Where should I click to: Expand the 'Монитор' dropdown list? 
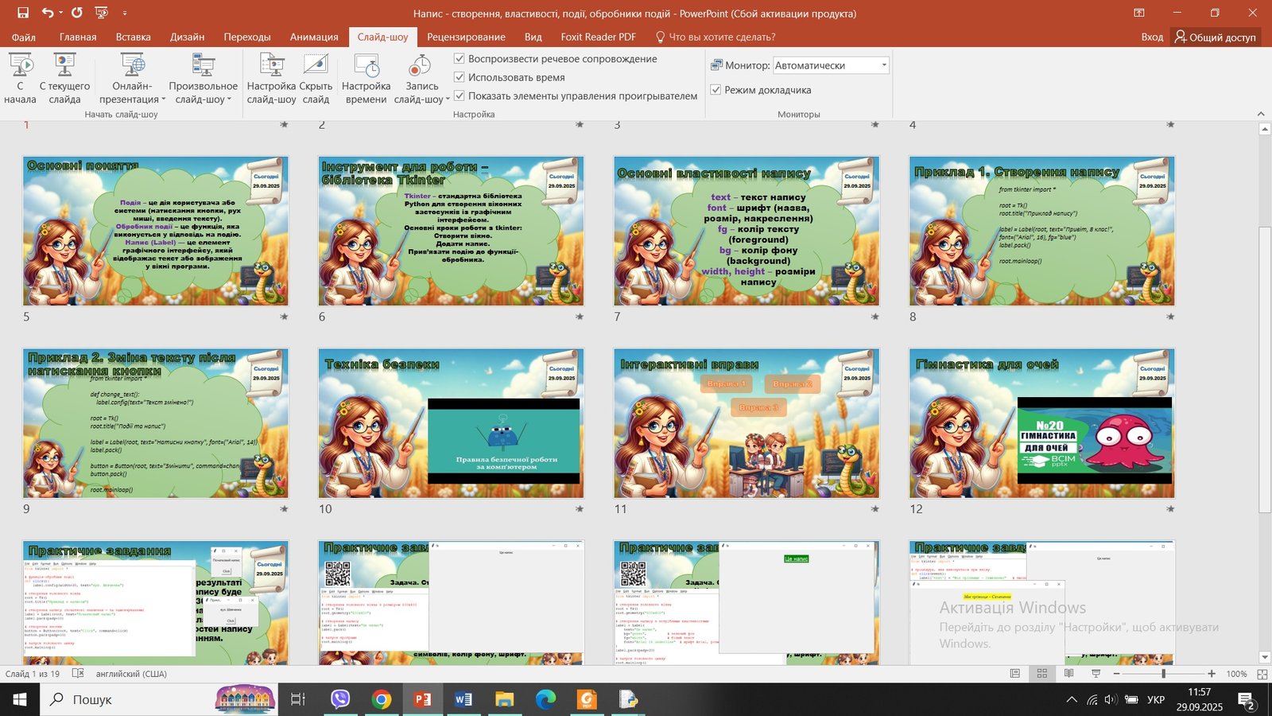pos(883,65)
